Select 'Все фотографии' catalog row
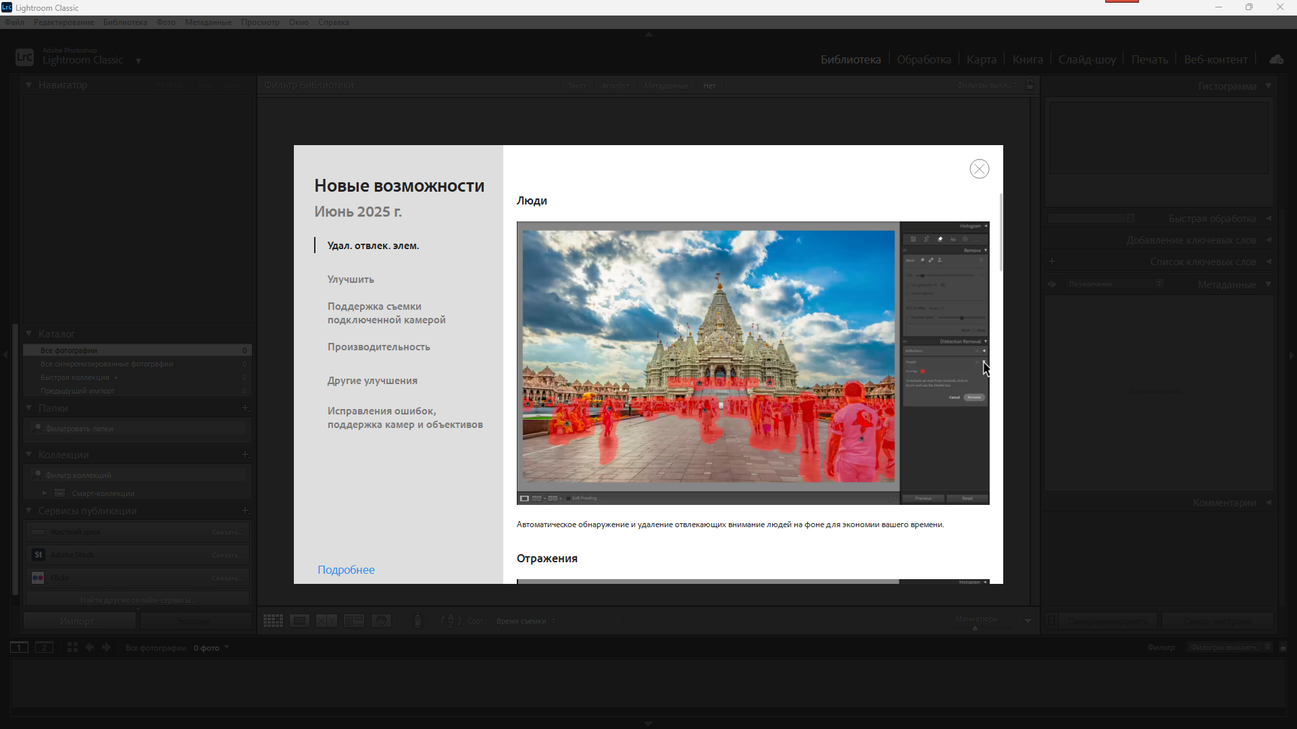1297x729 pixels. [138, 350]
